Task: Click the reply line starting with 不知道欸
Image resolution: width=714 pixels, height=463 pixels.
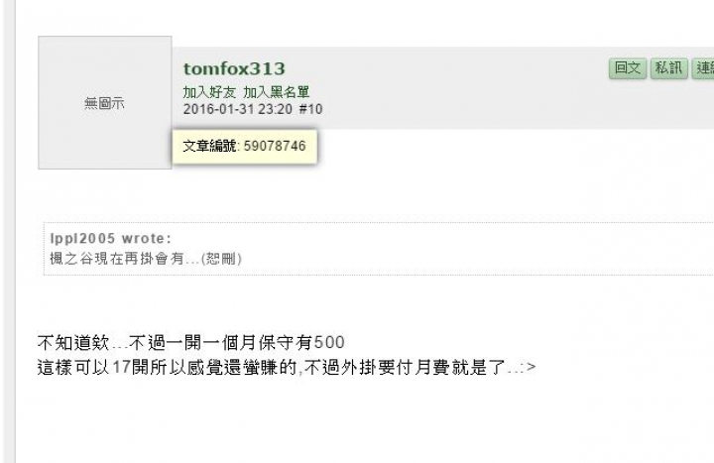Action: pos(190,342)
